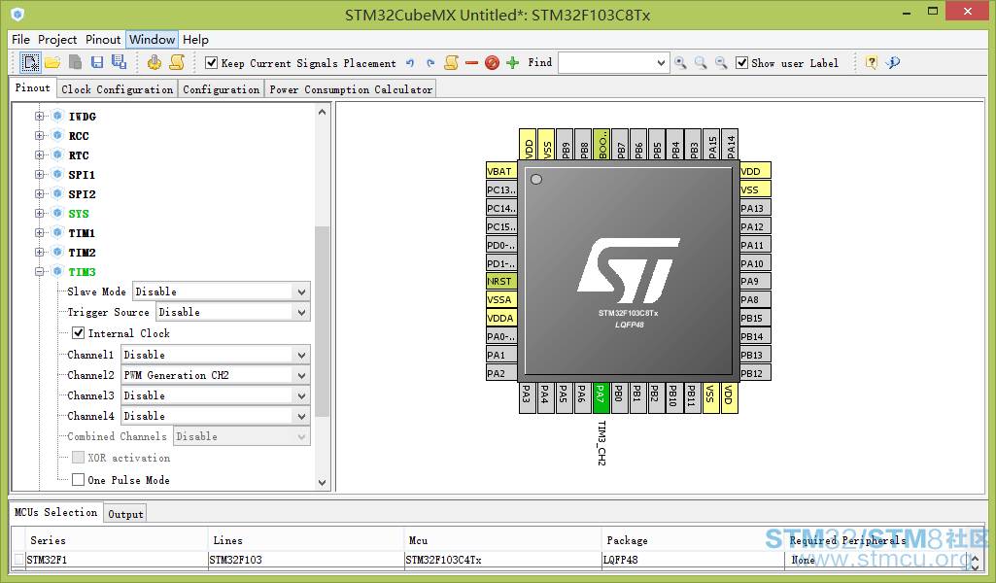The width and height of the screenshot is (996, 583).
Task: Click the zoom out magnifier icon
Action: (x=721, y=63)
